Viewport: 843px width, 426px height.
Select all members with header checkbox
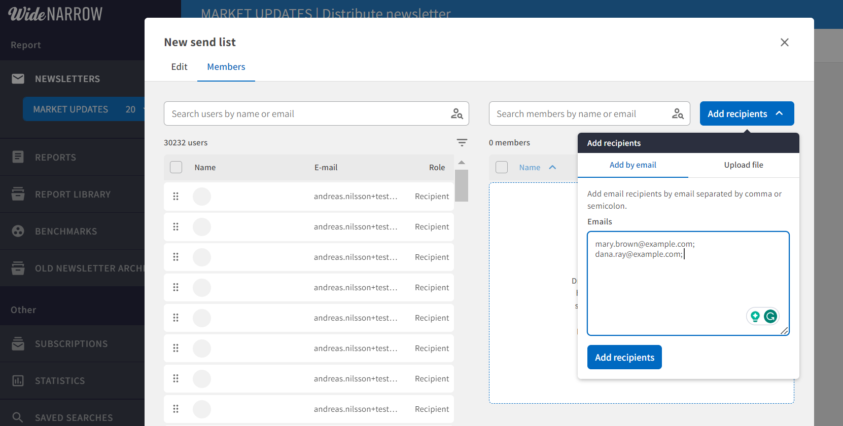point(502,167)
